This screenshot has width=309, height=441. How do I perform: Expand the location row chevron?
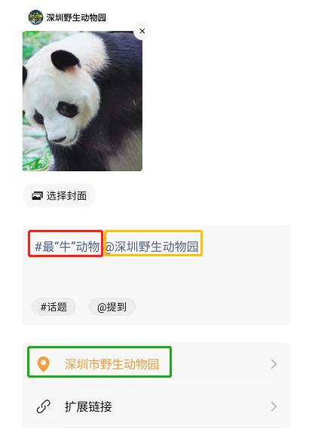click(274, 364)
